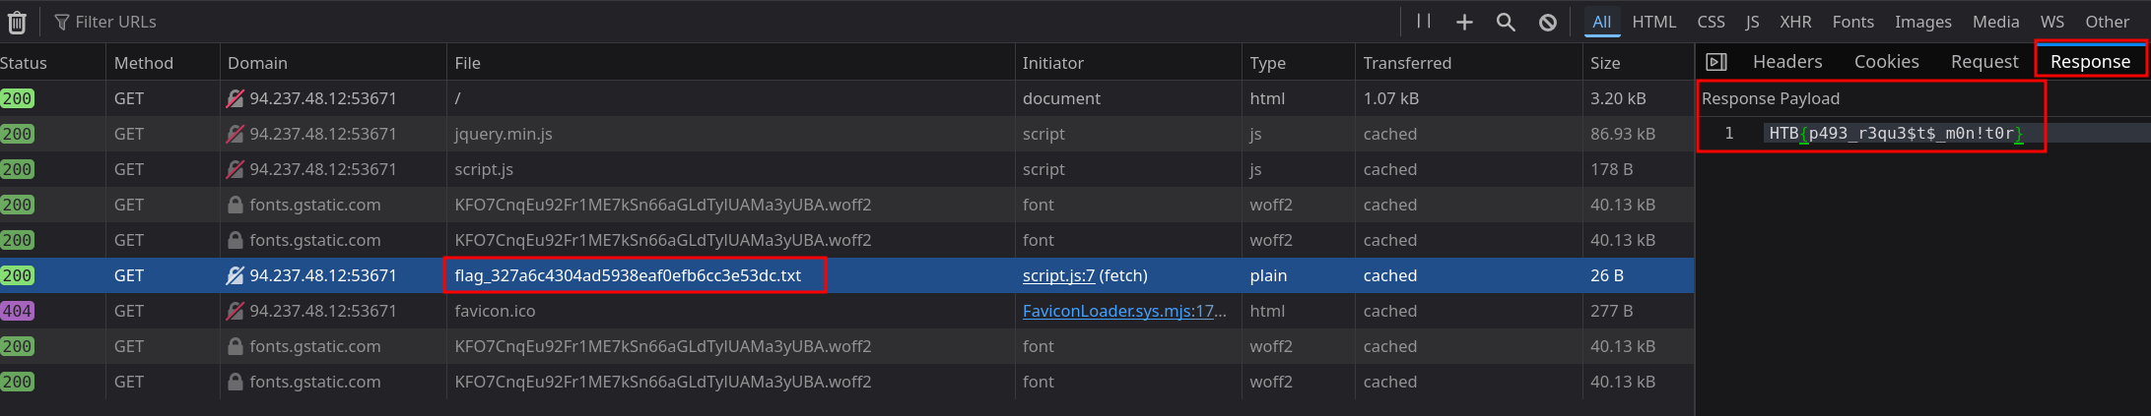The width and height of the screenshot is (2151, 416).
Task: Open the request blocking icon
Action: [1548, 22]
